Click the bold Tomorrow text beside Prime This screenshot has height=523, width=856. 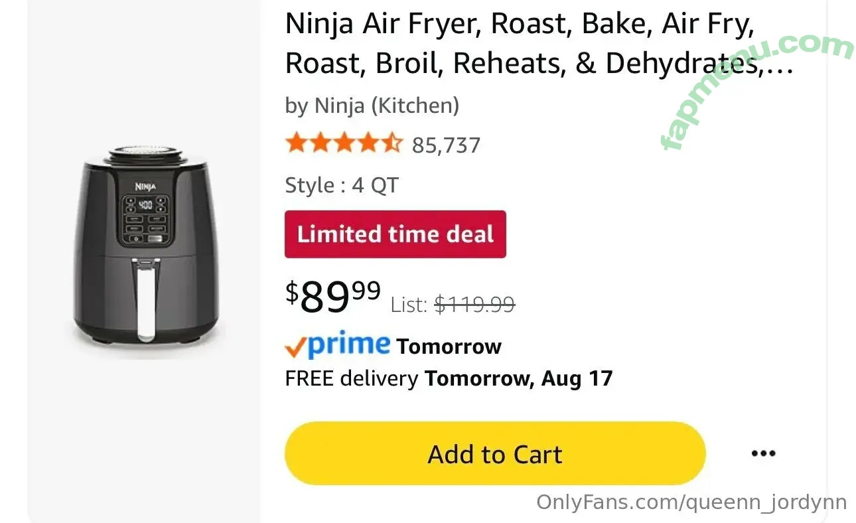[x=449, y=346]
